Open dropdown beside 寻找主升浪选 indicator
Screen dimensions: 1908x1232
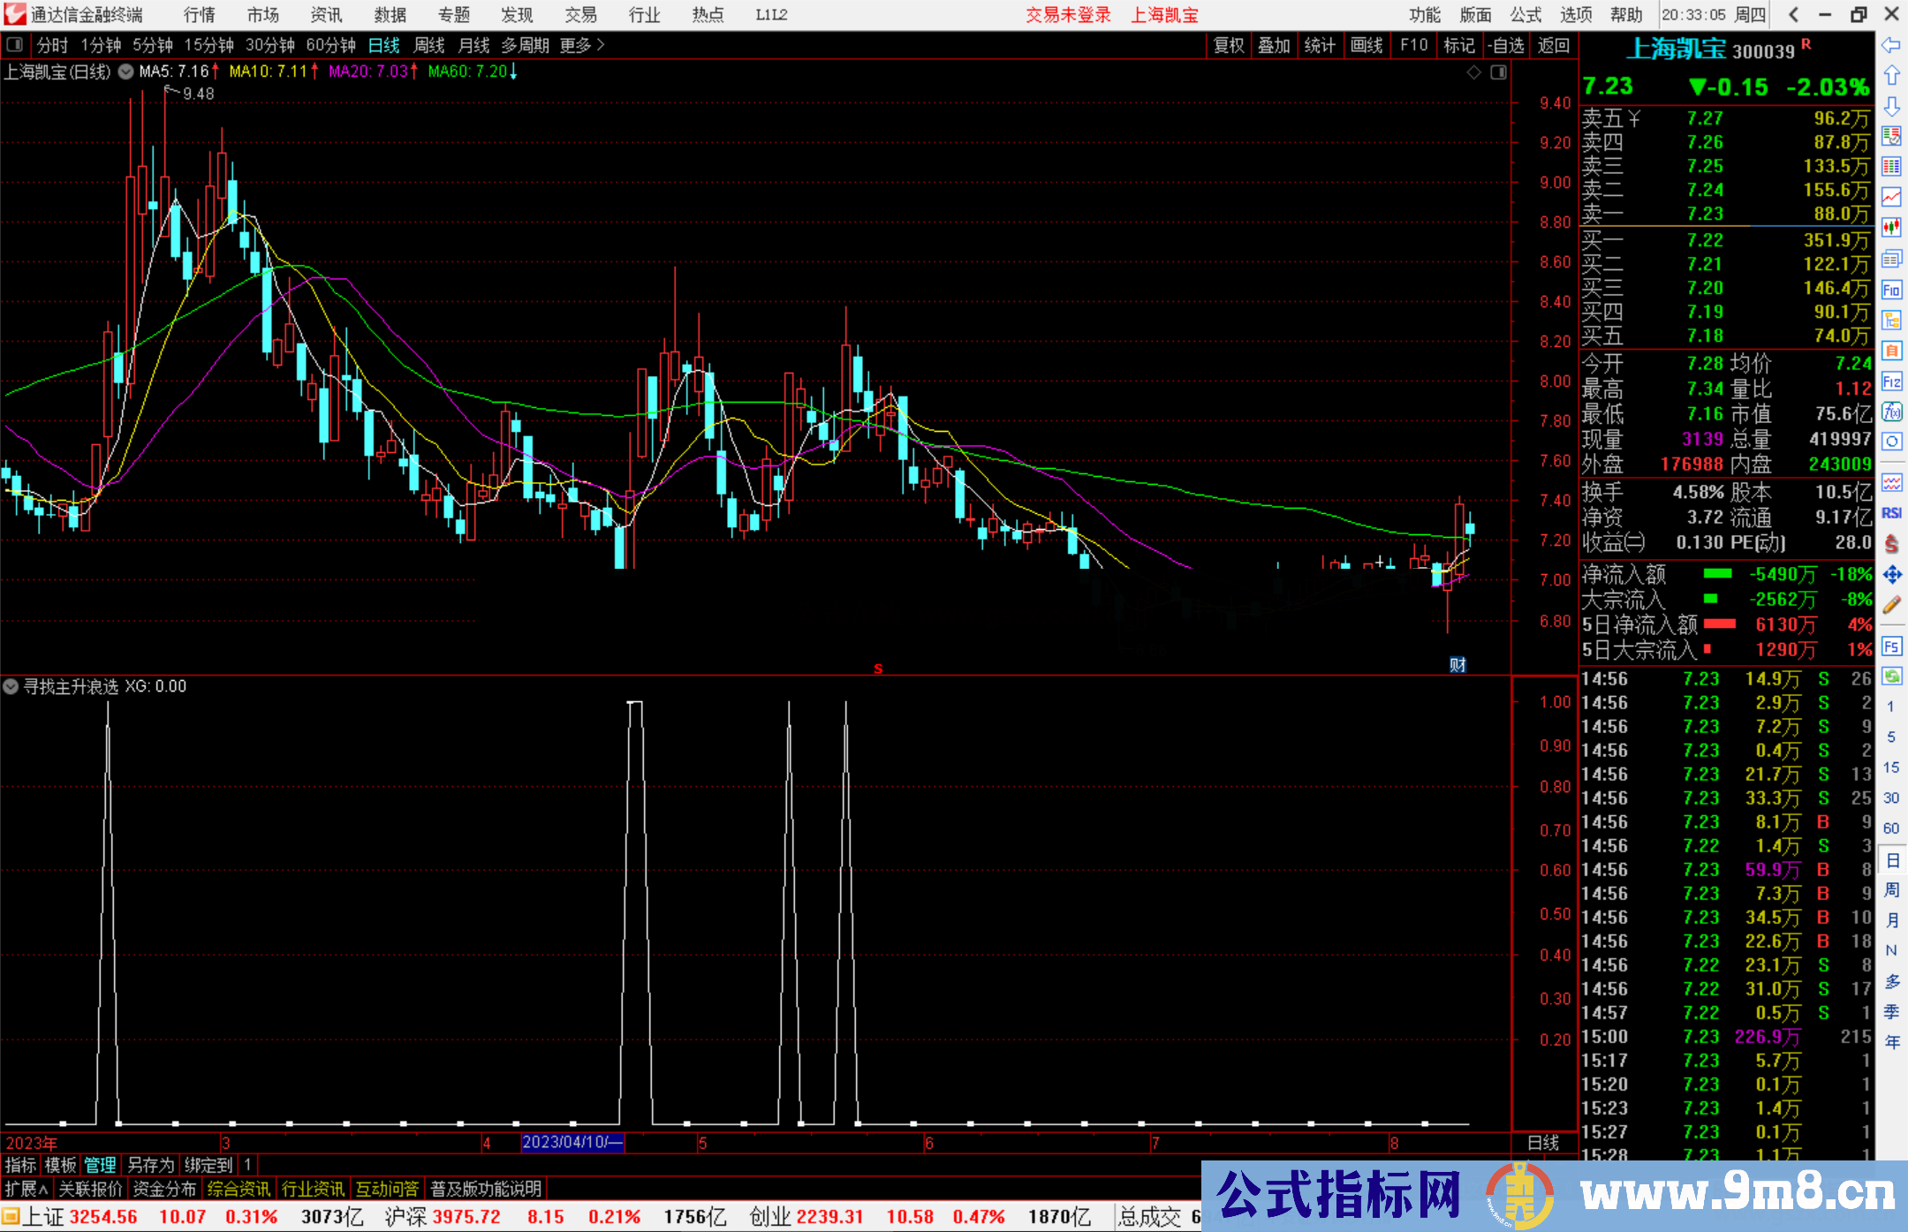click(11, 686)
